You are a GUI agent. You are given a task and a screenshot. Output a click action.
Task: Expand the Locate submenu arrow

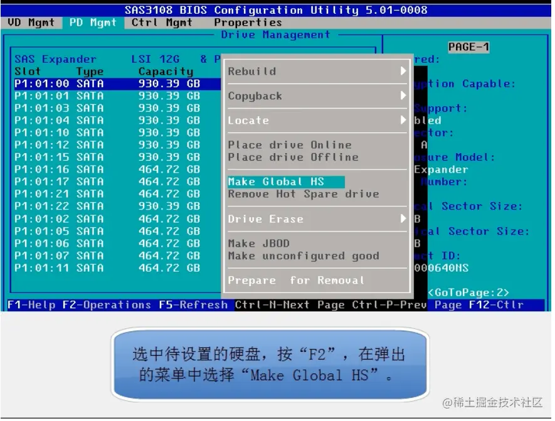(x=403, y=120)
